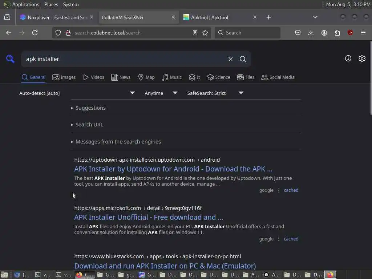Screen dimensions: 372x279
Task: Click the SearXNG logo
Action: pyautogui.click(x=10, y=59)
